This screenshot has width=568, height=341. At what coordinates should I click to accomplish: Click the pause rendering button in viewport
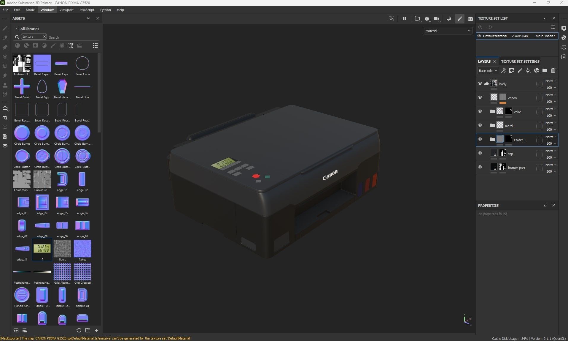click(404, 19)
